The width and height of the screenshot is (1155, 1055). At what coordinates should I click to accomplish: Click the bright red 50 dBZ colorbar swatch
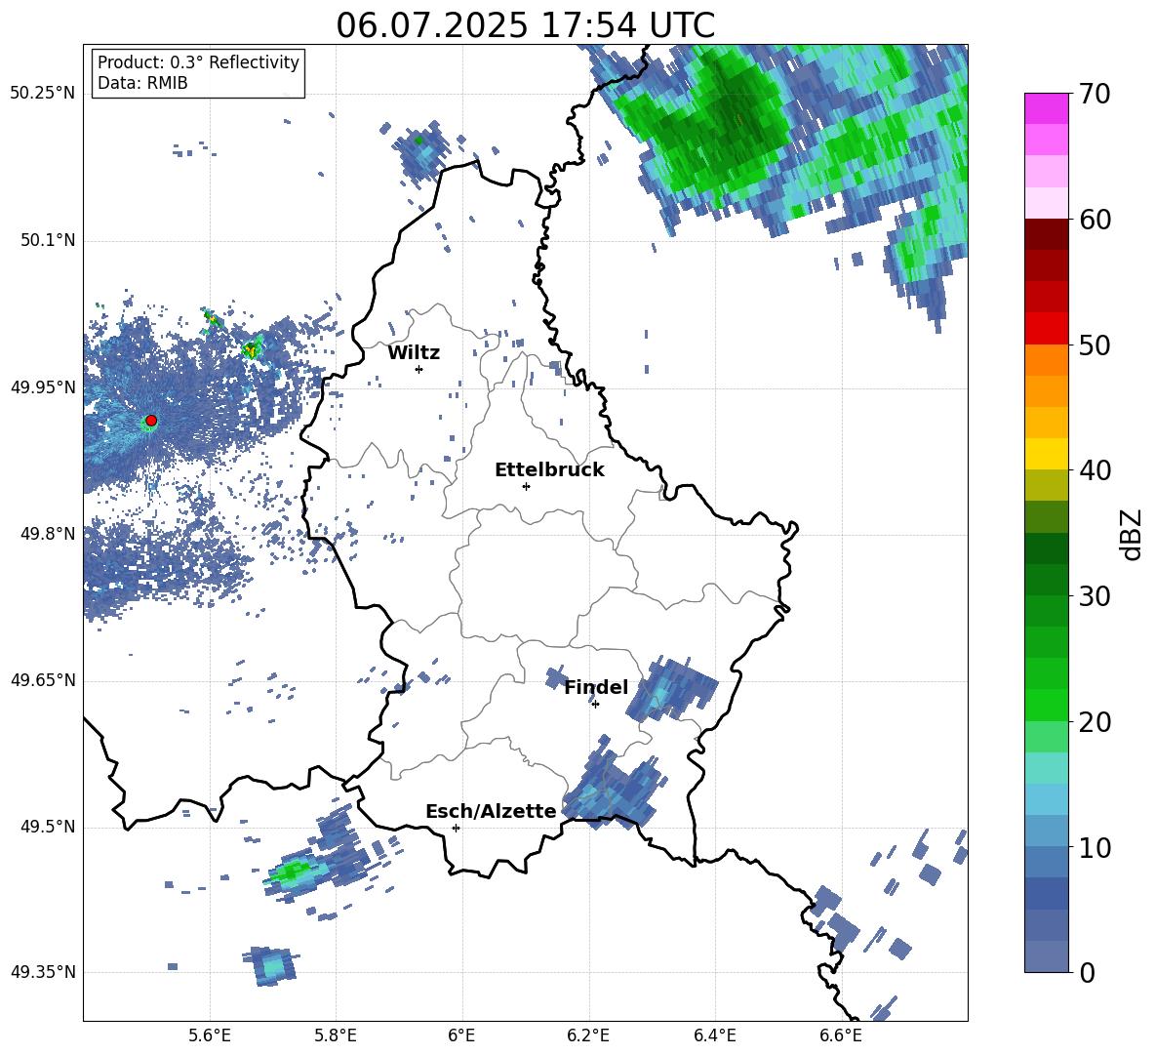pyautogui.click(x=1046, y=329)
